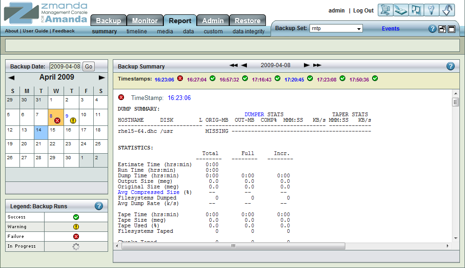Click the forum/wiki pages icon in header
This screenshot has height=268, width=465.
point(416,10)
